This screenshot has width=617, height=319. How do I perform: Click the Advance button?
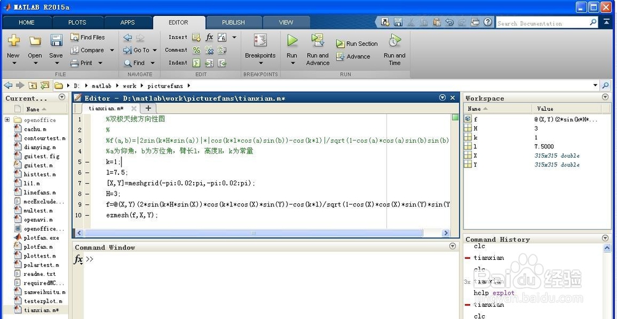(353, 57)
